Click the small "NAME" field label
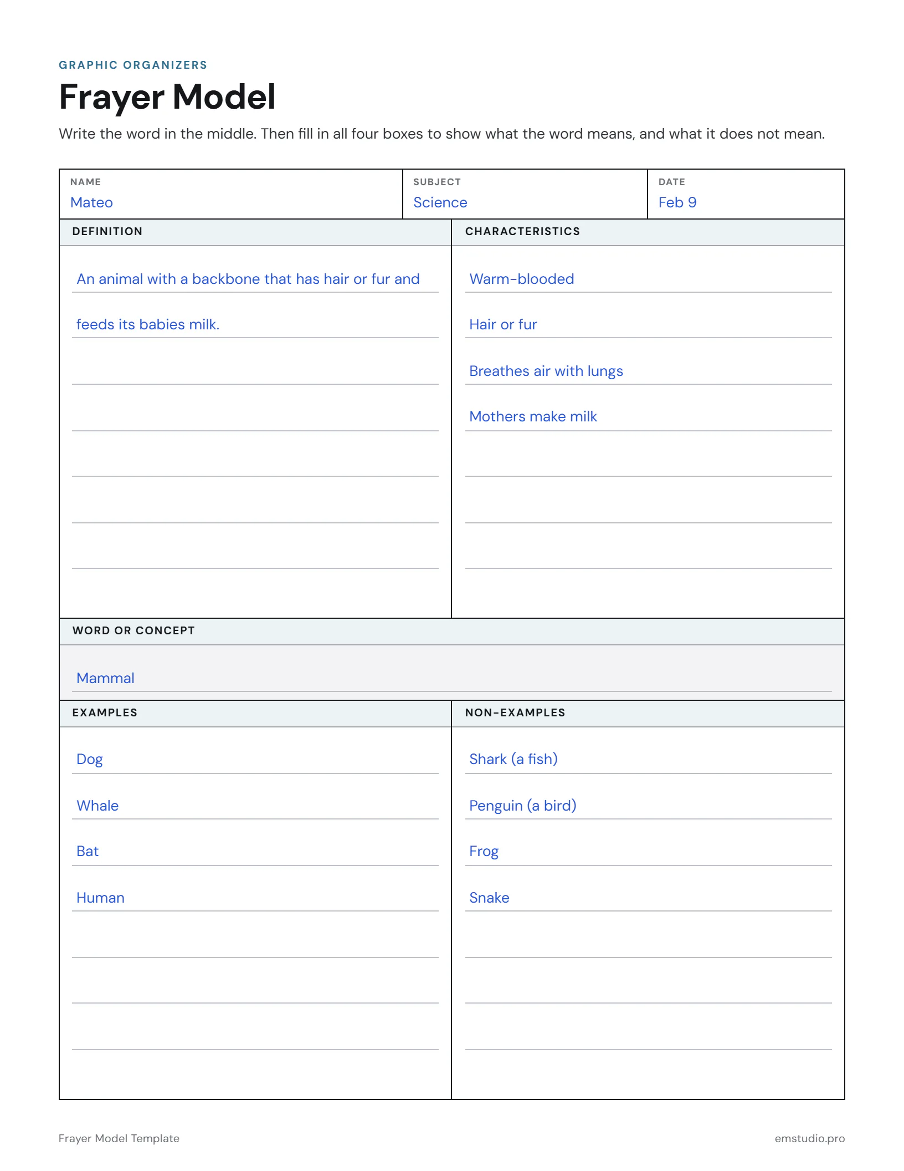This screenshot has height=1171, width=904. pyautogui.click(x=85, y=182)
